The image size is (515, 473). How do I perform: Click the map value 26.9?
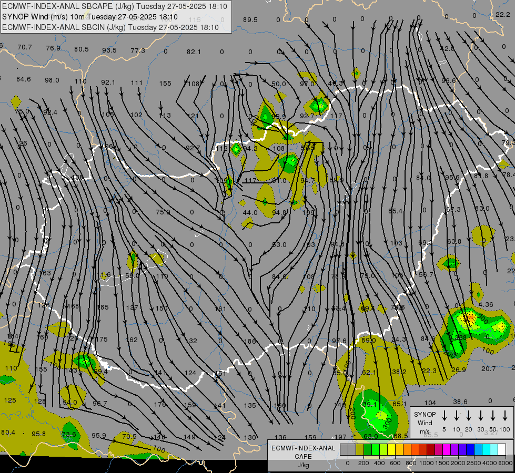tap(459, 370)
